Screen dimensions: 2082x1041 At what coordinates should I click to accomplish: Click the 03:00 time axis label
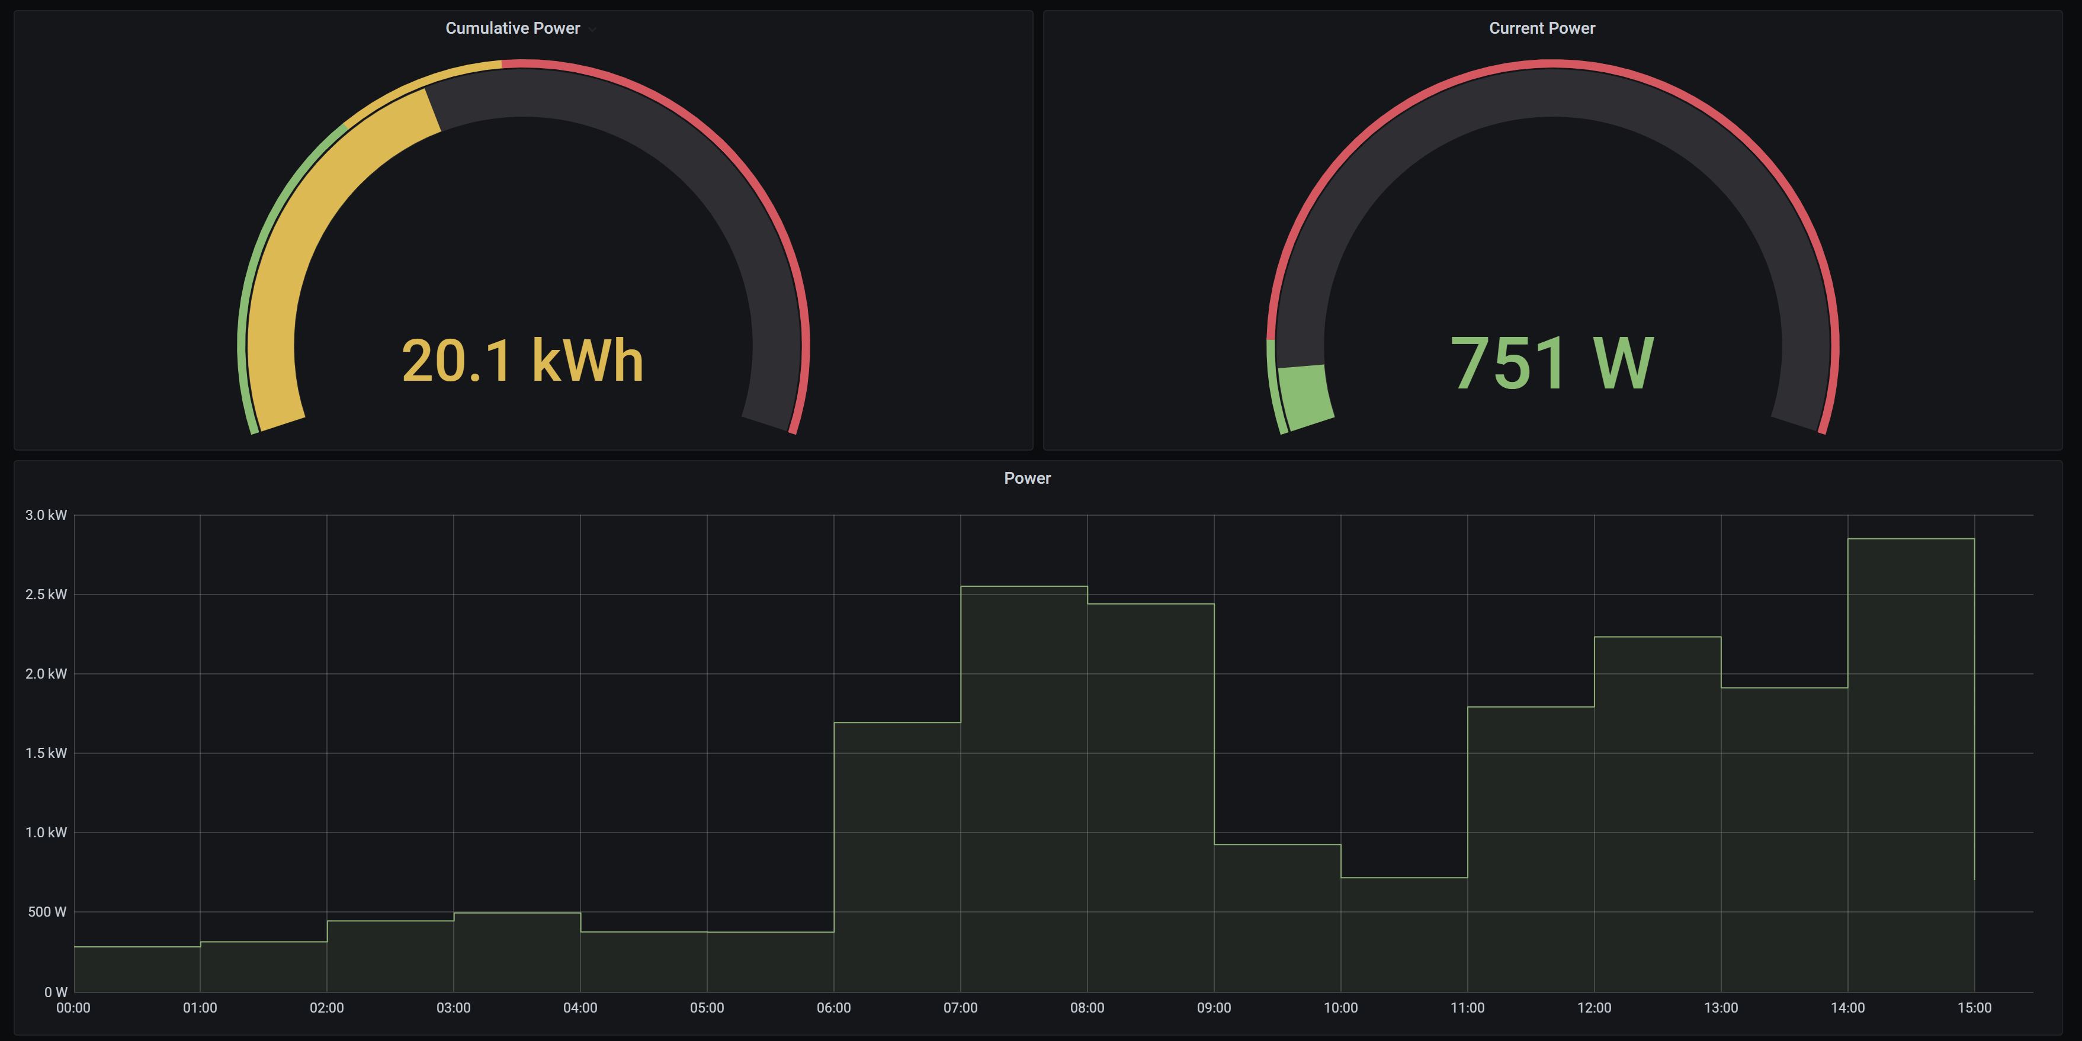pyautogui.click(x=453, y=1008)
